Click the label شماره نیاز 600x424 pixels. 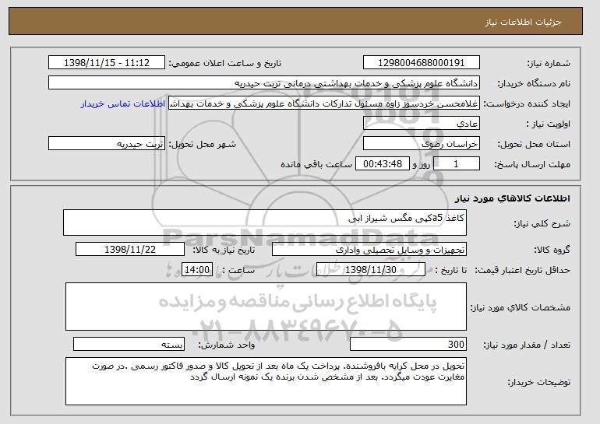click(x=549, y=64)
